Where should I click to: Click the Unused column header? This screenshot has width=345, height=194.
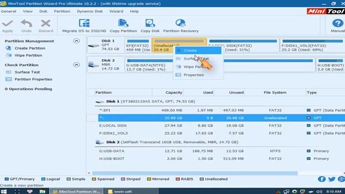pyautogui.click(x=229, y=93)
